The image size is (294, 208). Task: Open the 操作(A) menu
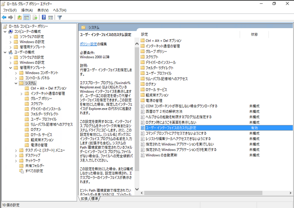pyautogui.click(x=27, y=10)
